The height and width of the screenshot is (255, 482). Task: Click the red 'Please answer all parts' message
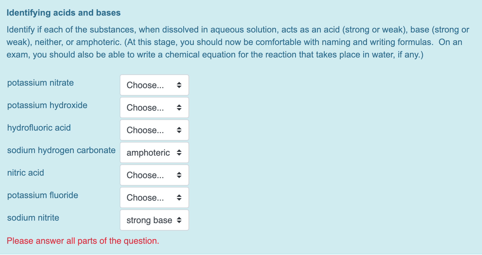83,241
